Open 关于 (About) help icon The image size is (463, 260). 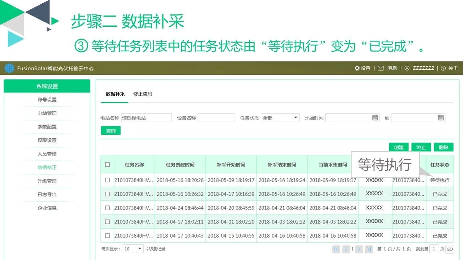(443, 68)
